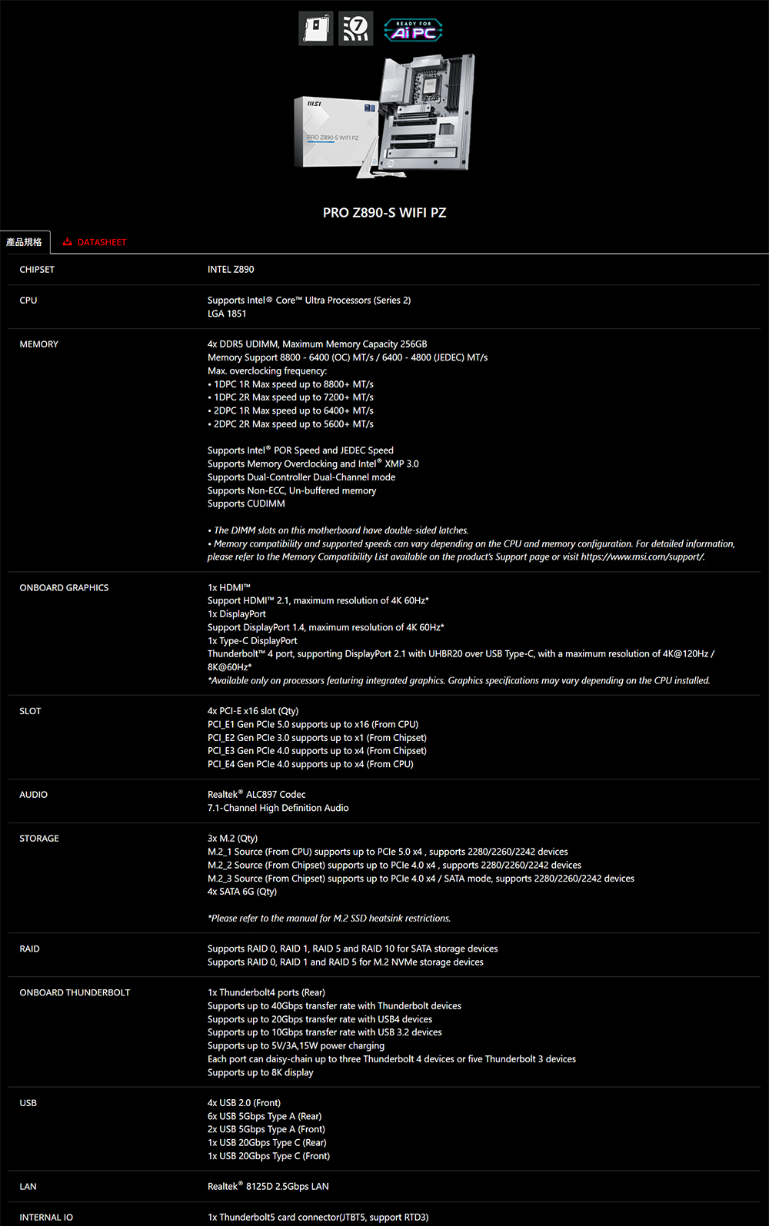Click the SLOT section label
This screenshot has width=769, height=1226.
tap(31, 711)
